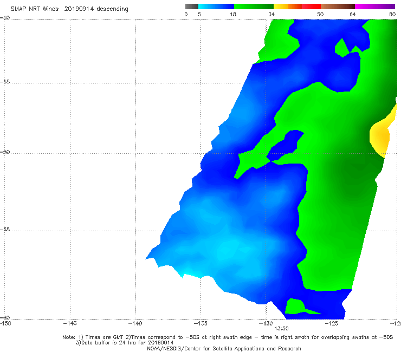
Task: Pick the magenta-purple segment of the colorbar
Action: pyautogui.click(x=375, y=6)
